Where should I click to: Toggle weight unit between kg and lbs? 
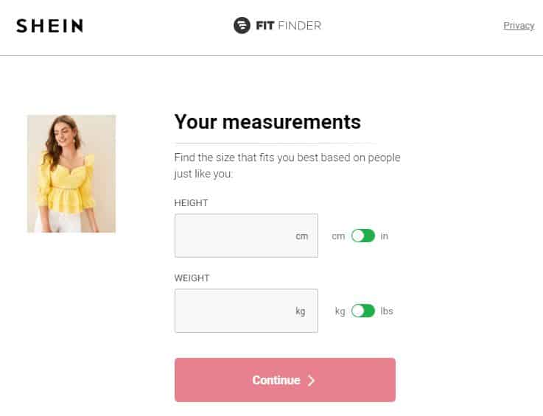(x=363, y=311)
